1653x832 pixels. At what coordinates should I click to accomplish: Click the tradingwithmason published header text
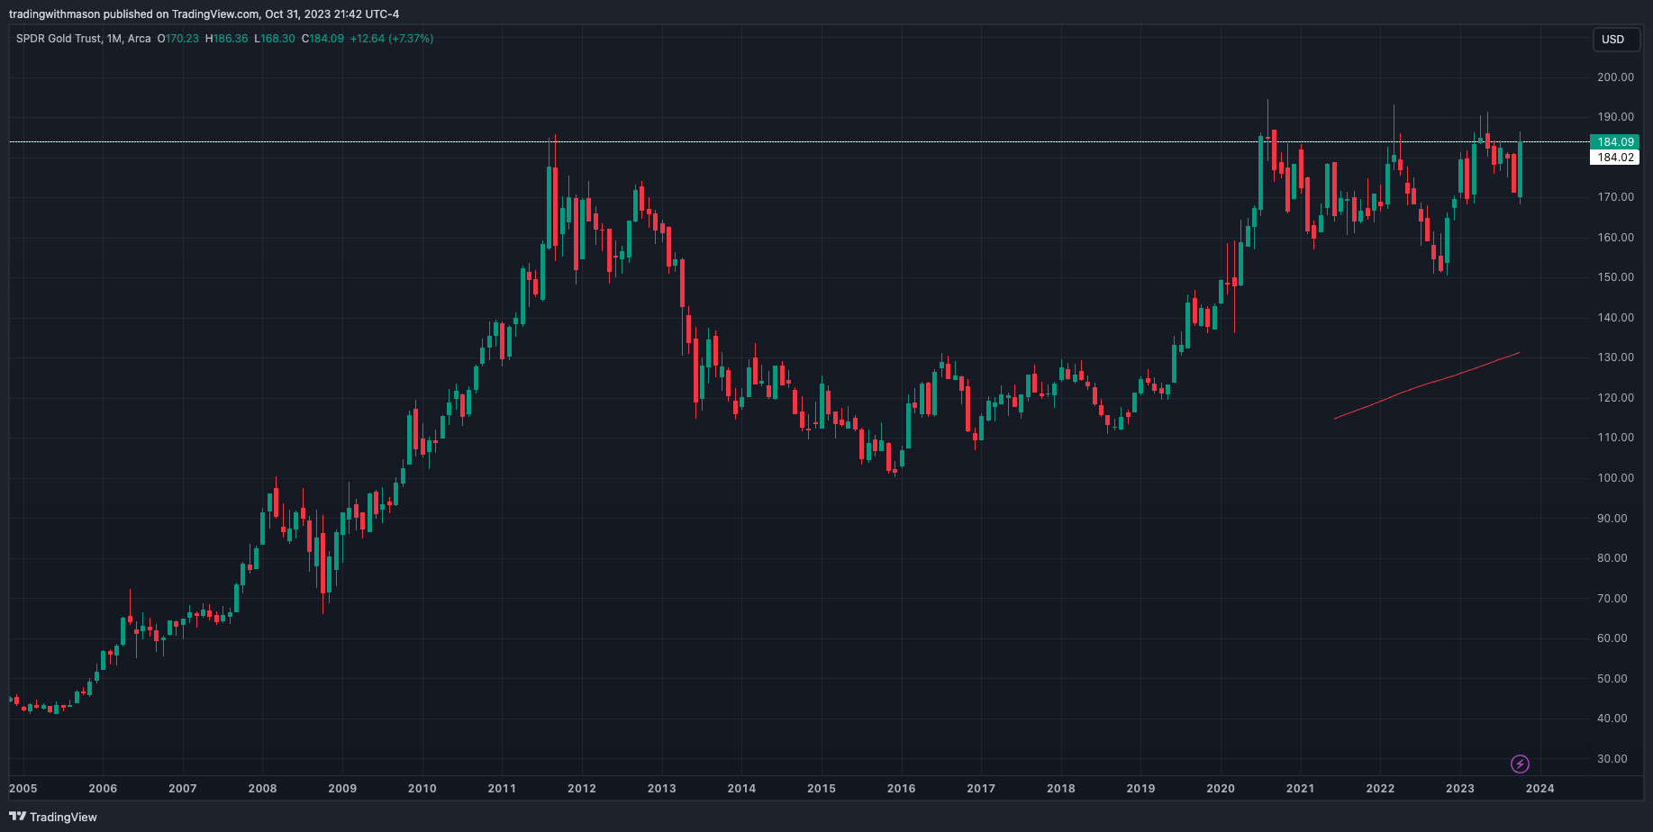(204, 14)
